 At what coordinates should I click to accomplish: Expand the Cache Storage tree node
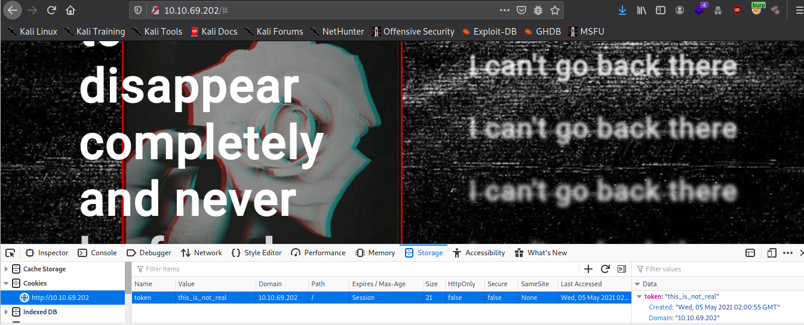pyautogui.click(x=7, y=270)
